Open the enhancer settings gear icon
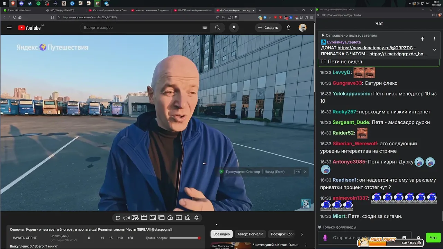This screenshot has height=249, width=443. [196, 218]
